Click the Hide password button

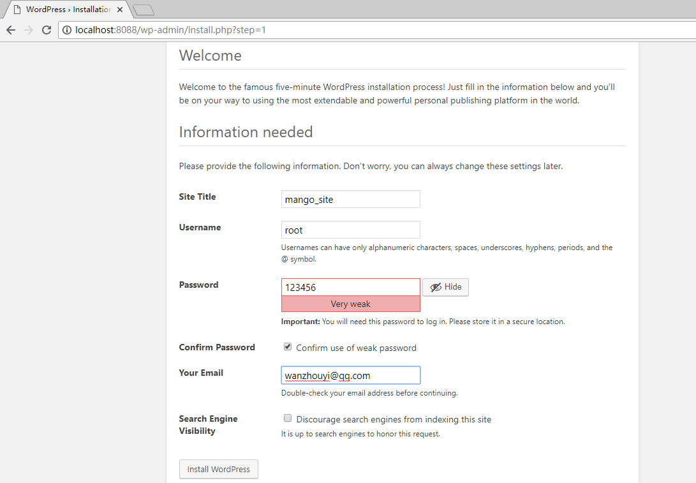coord(446,287)
